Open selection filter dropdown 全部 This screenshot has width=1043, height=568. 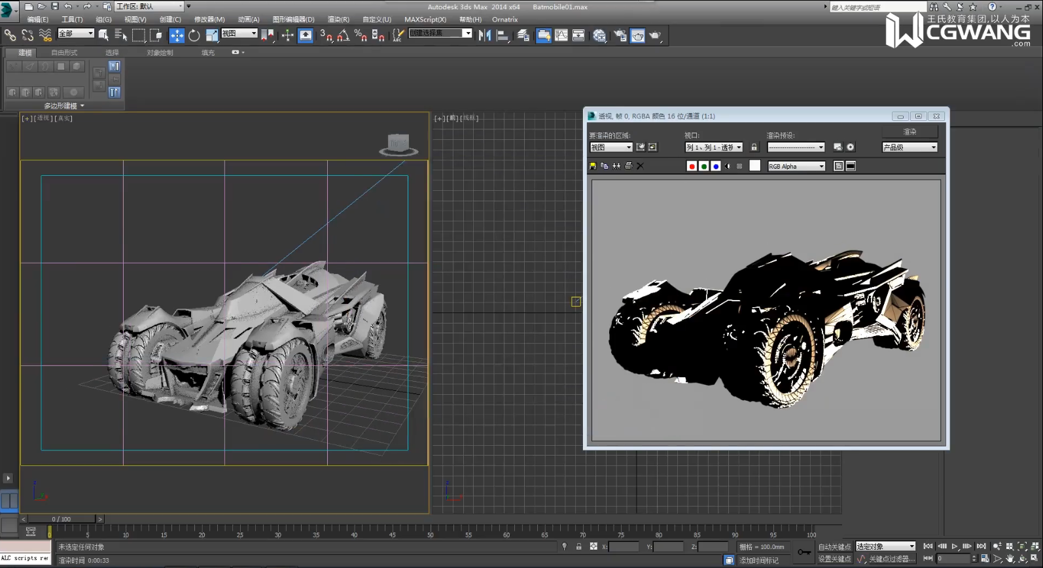76,33
